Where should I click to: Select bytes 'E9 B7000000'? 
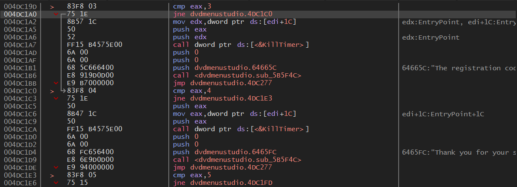91,83
